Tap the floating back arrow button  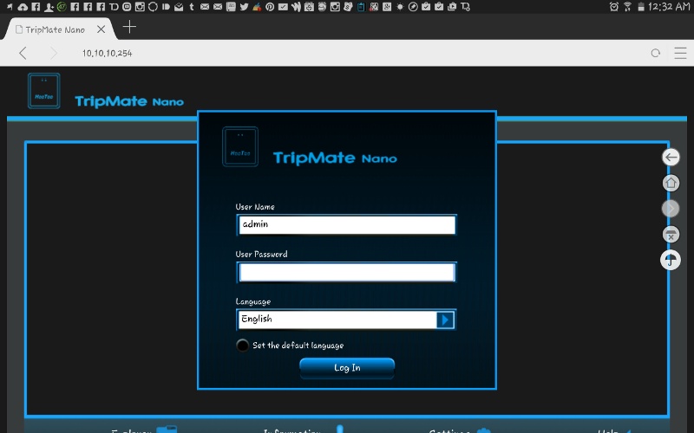tap(671, 157)
